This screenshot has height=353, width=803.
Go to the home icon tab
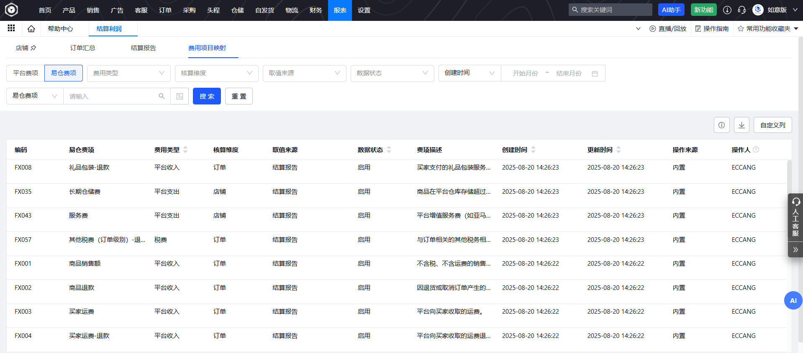click(31, 29)
